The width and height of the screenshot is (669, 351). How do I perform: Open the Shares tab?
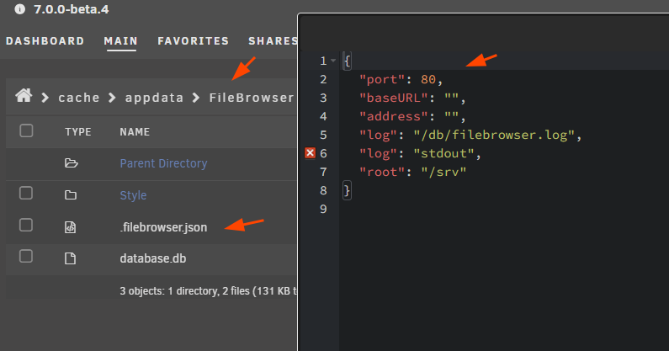[x=273, y=41]
